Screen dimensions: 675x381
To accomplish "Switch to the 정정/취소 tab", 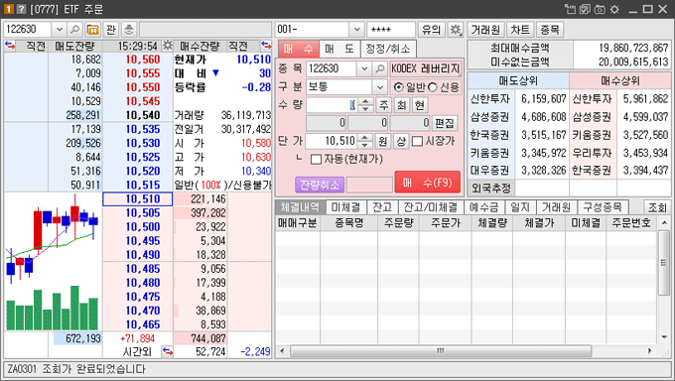I will [x=388, y=49].
